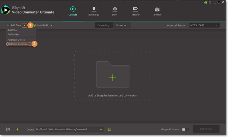The width and height of the screenshot is (228, 137).
Task: Click the Add Files button label
Action: click(16, 25)
